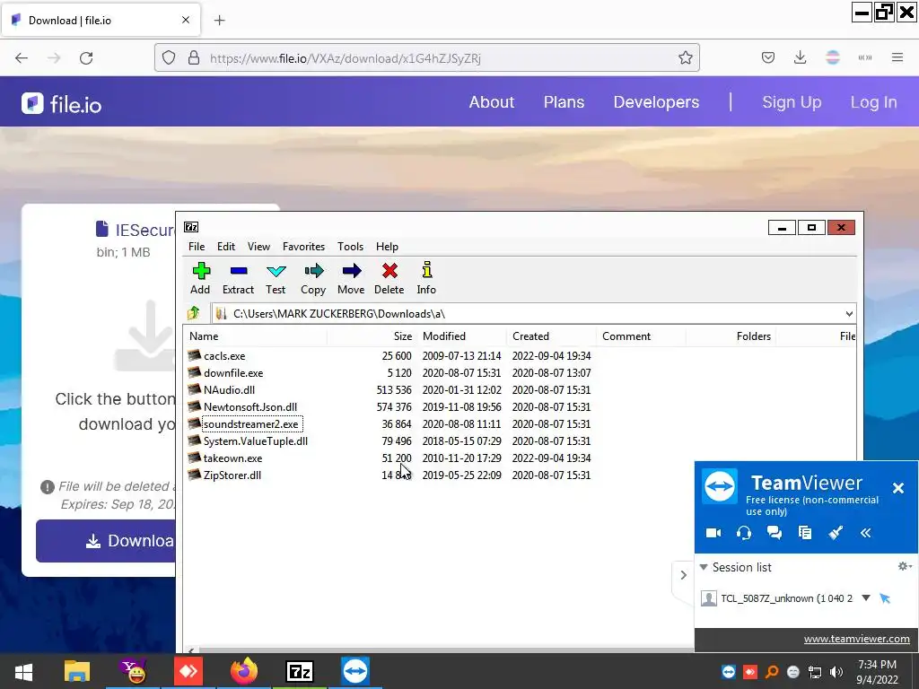Select ZipStorer.dll in file list

tap(232, 475)
